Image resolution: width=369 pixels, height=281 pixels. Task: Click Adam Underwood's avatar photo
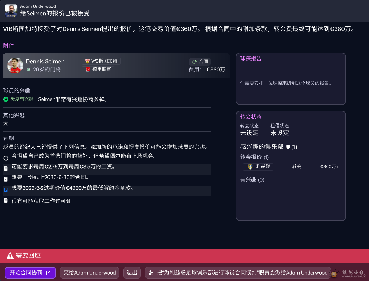11,11
